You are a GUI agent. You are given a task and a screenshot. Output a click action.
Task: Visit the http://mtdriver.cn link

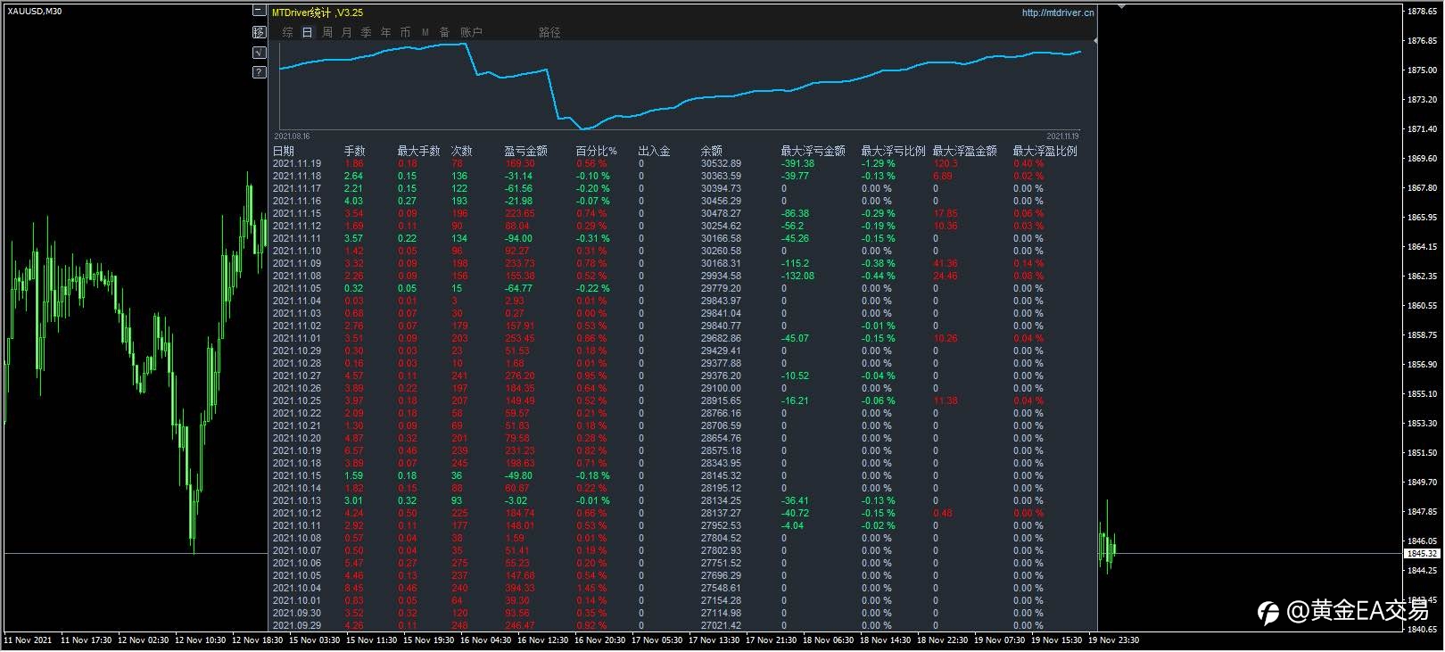(x=1057, y=12)
